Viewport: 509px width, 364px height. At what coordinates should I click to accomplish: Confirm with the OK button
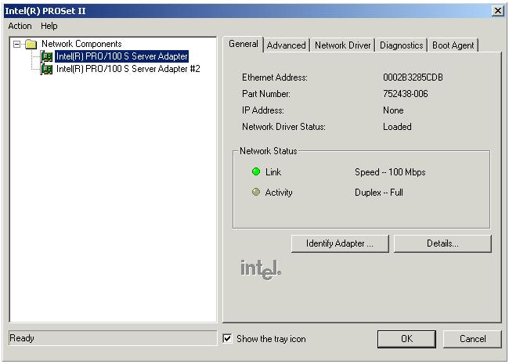tap(406, 339)
